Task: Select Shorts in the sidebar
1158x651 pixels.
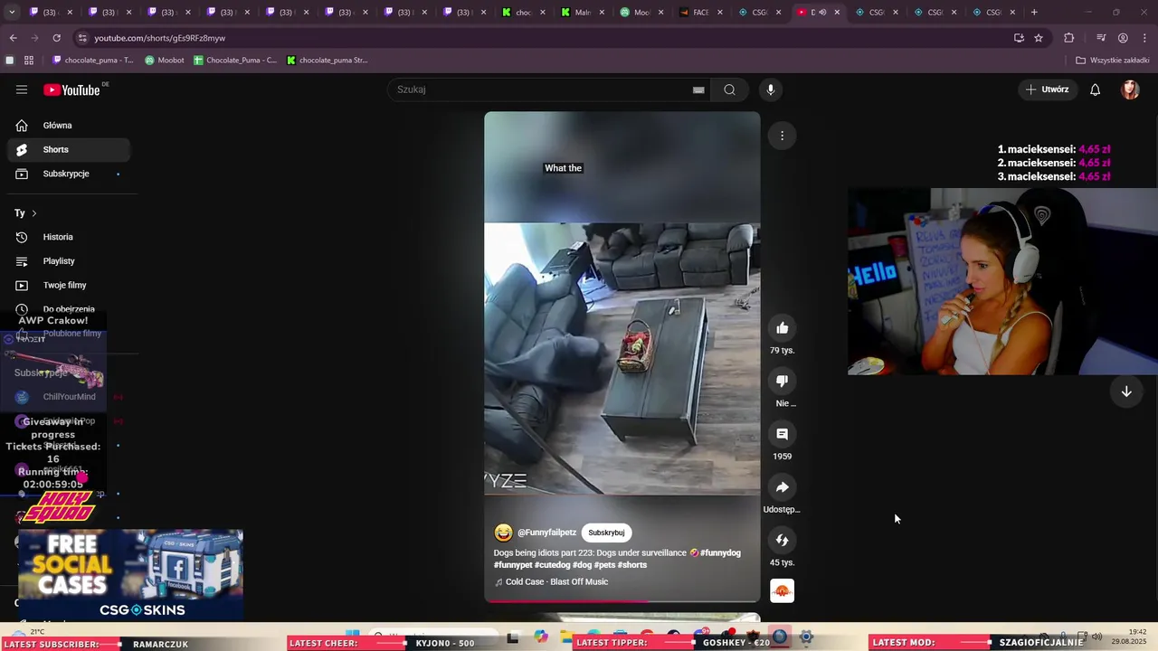Action: (69, 149)
